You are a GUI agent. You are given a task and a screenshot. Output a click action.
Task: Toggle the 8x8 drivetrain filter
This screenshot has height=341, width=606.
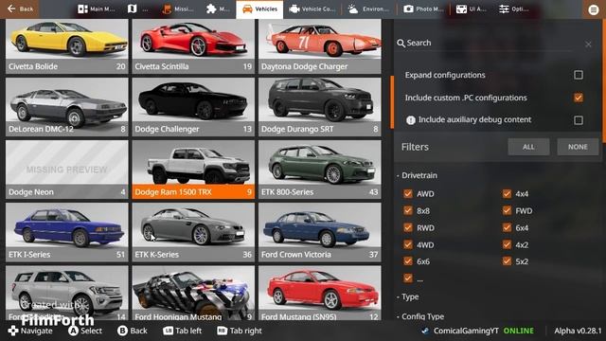[x=408, y=210]
